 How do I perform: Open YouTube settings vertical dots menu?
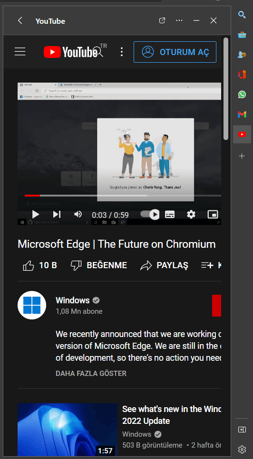coord(122,52)
